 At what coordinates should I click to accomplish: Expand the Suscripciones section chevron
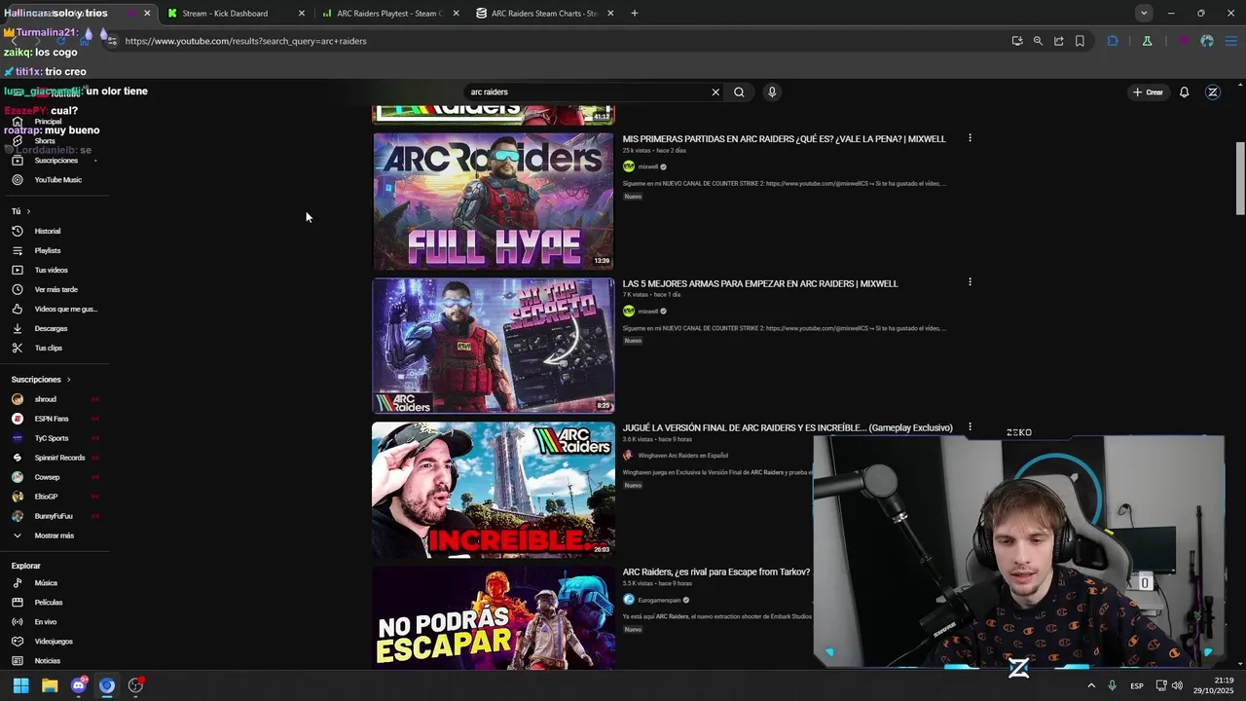(x=68, y=380)
